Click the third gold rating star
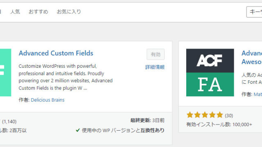The height and width of the screenshot is (147, 262). (205, 115)
